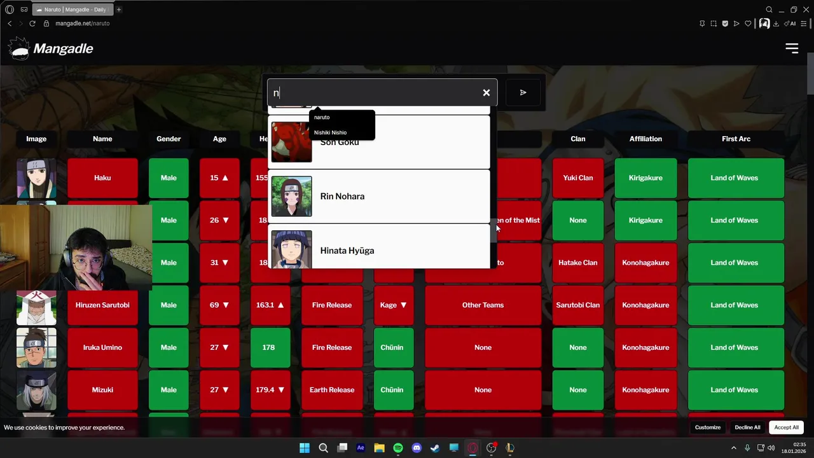Click the Mangadle logo
Screen dimensions: 814x458
point(51,48)
